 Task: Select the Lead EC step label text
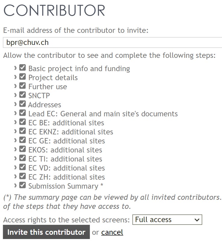point(103,114)
